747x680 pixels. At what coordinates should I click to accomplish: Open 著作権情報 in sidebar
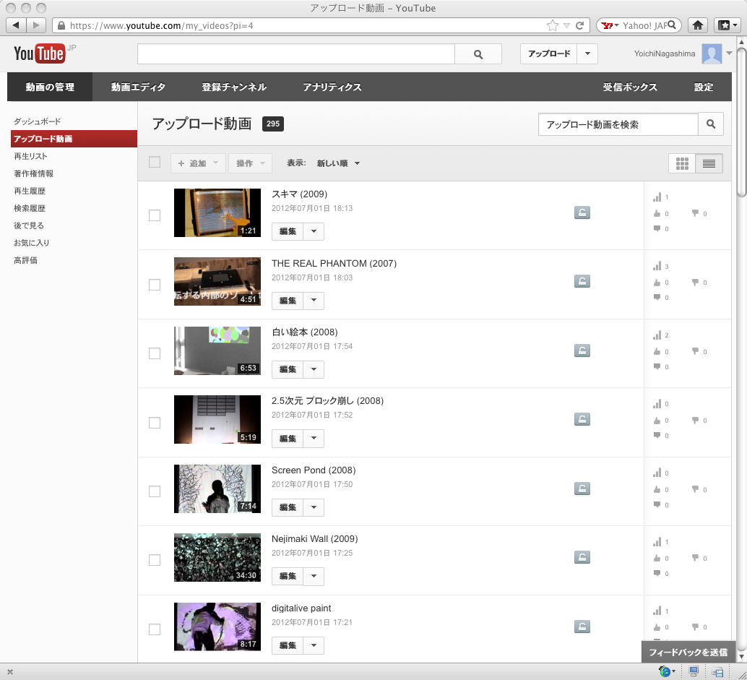pyautogui.click(x=33, y=173)
